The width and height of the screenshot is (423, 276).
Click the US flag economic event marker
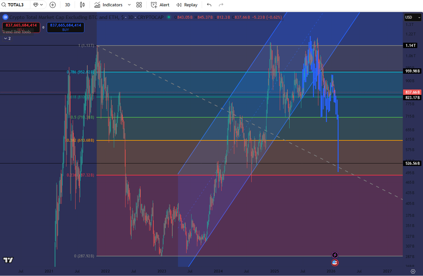click(335, 262)
